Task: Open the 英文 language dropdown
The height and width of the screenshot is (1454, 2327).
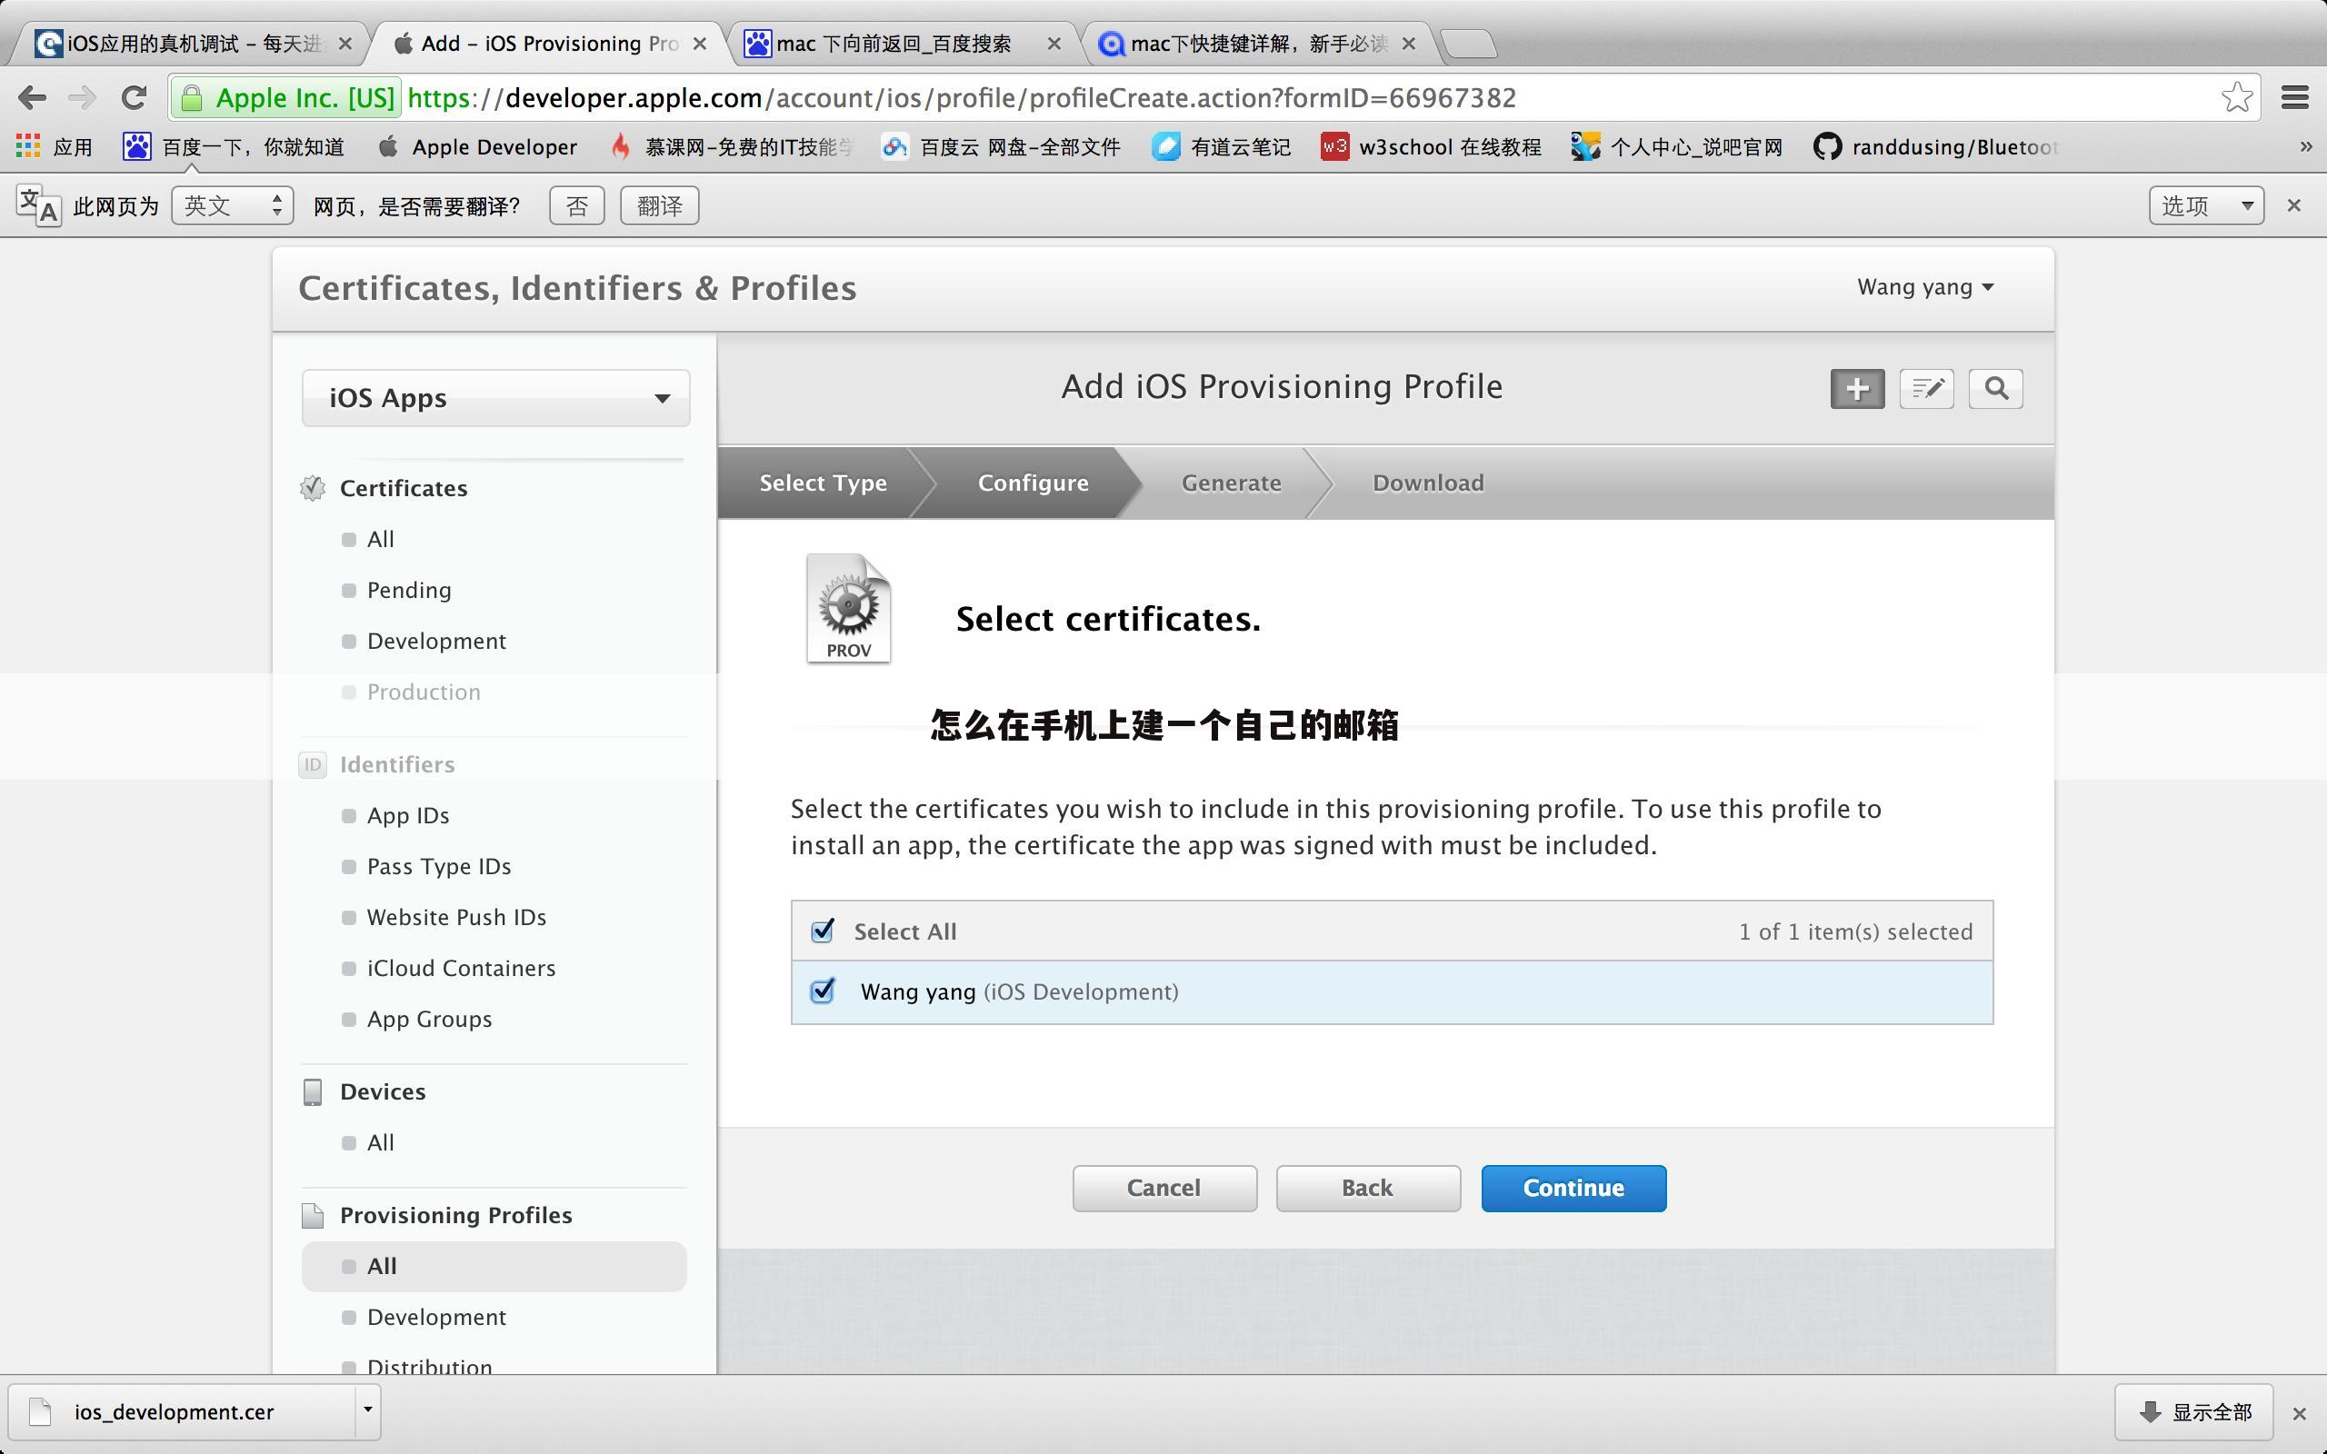Action: [x=232, y=205]
